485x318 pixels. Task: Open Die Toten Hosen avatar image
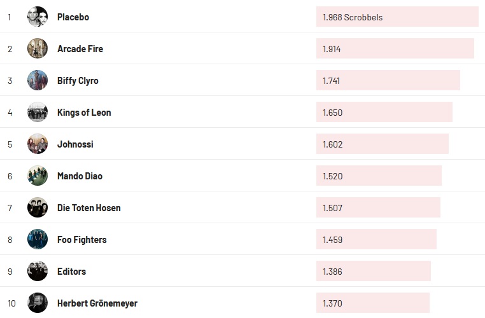[38, 208]
